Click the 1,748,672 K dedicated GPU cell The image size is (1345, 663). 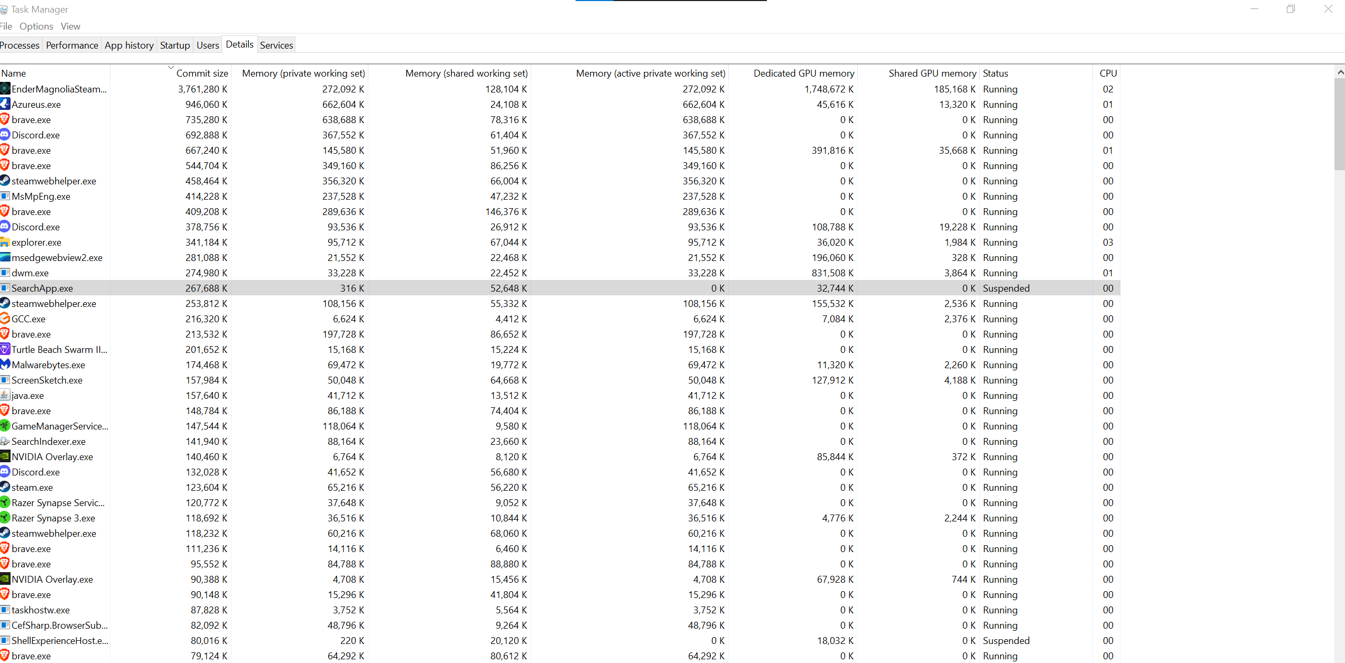point(829,89)
